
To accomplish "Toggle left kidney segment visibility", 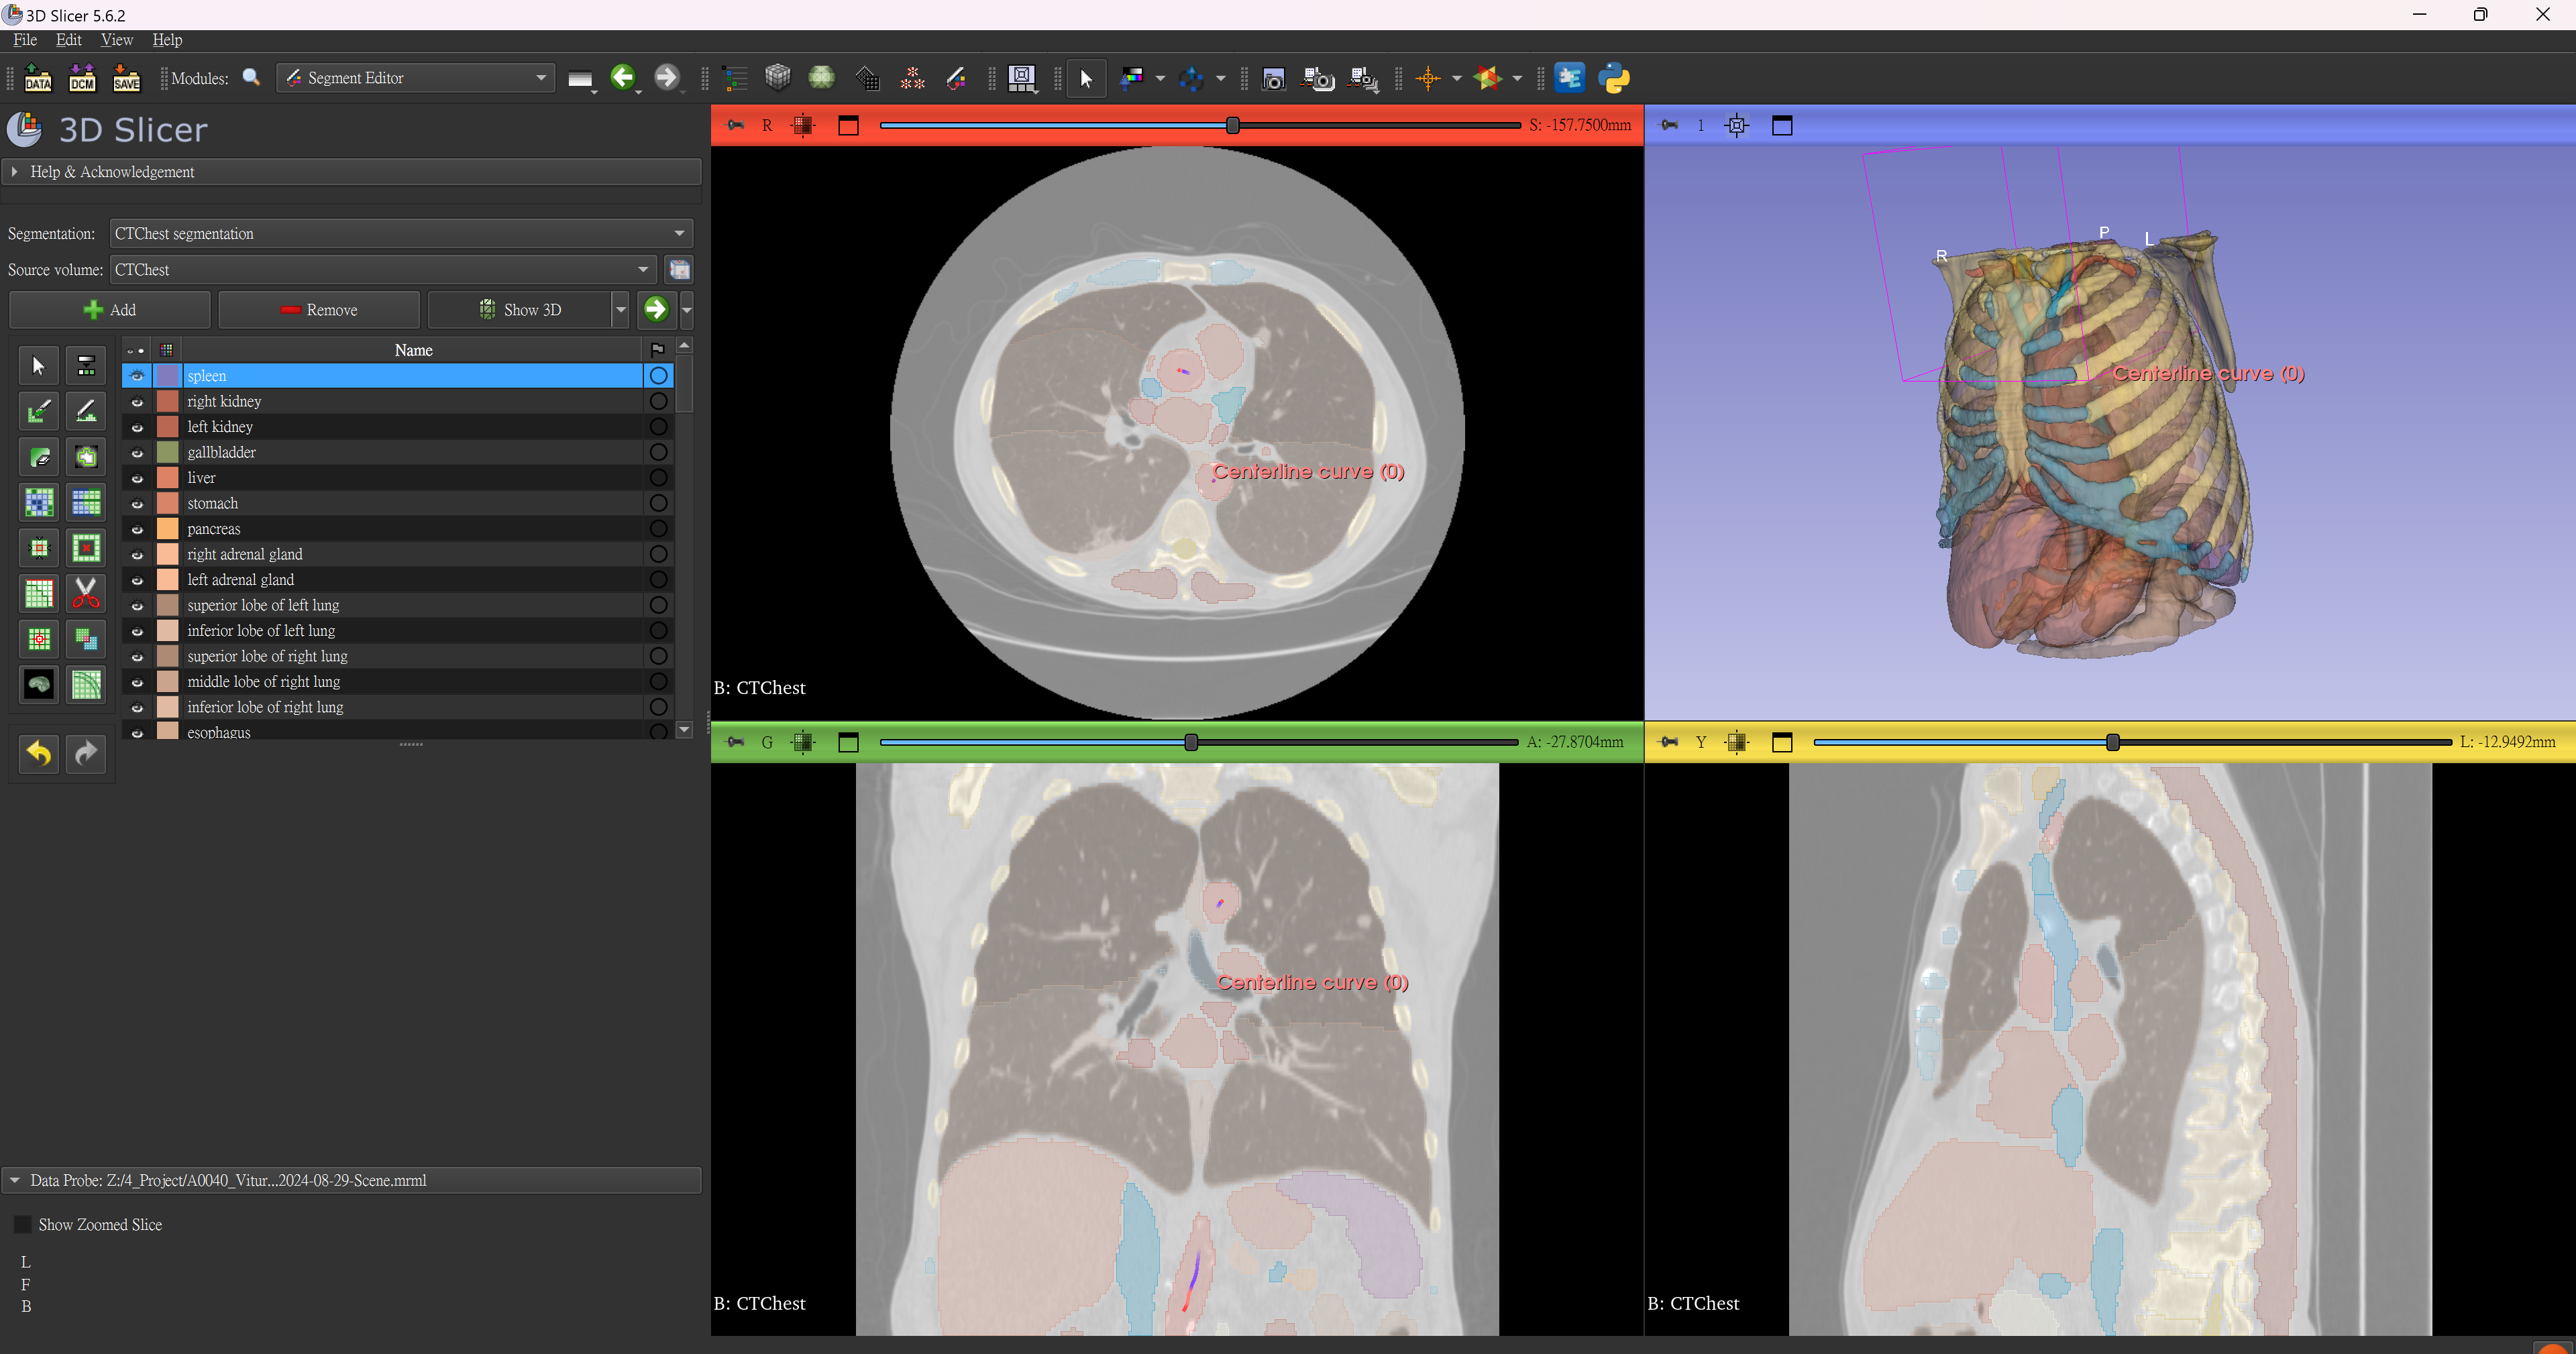I will point(137,427).
